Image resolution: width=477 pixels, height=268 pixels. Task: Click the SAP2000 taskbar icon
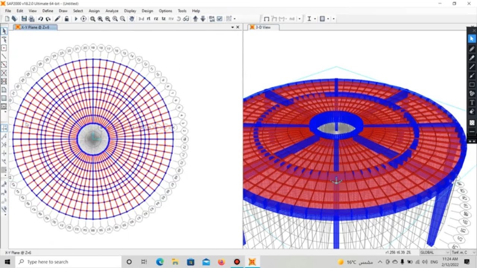252,262
